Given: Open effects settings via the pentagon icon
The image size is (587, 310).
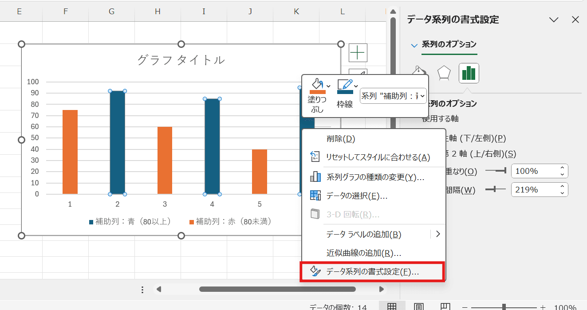Looking at the screenshot, I should click(x=443, y=73).
